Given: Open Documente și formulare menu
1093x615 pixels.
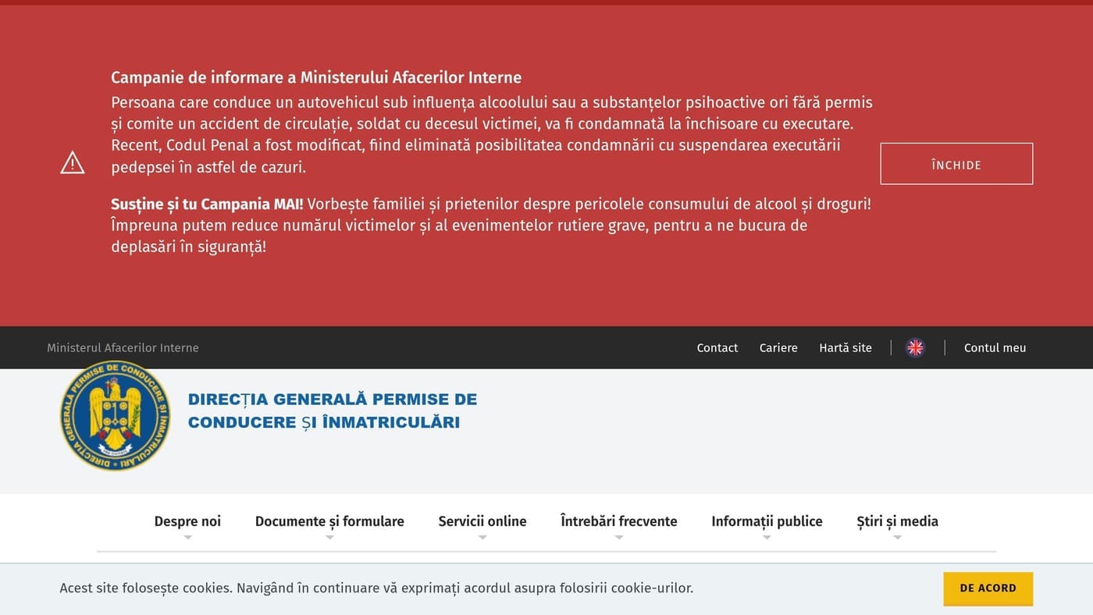Looking at the screenshot, I should tap(329, 521).
